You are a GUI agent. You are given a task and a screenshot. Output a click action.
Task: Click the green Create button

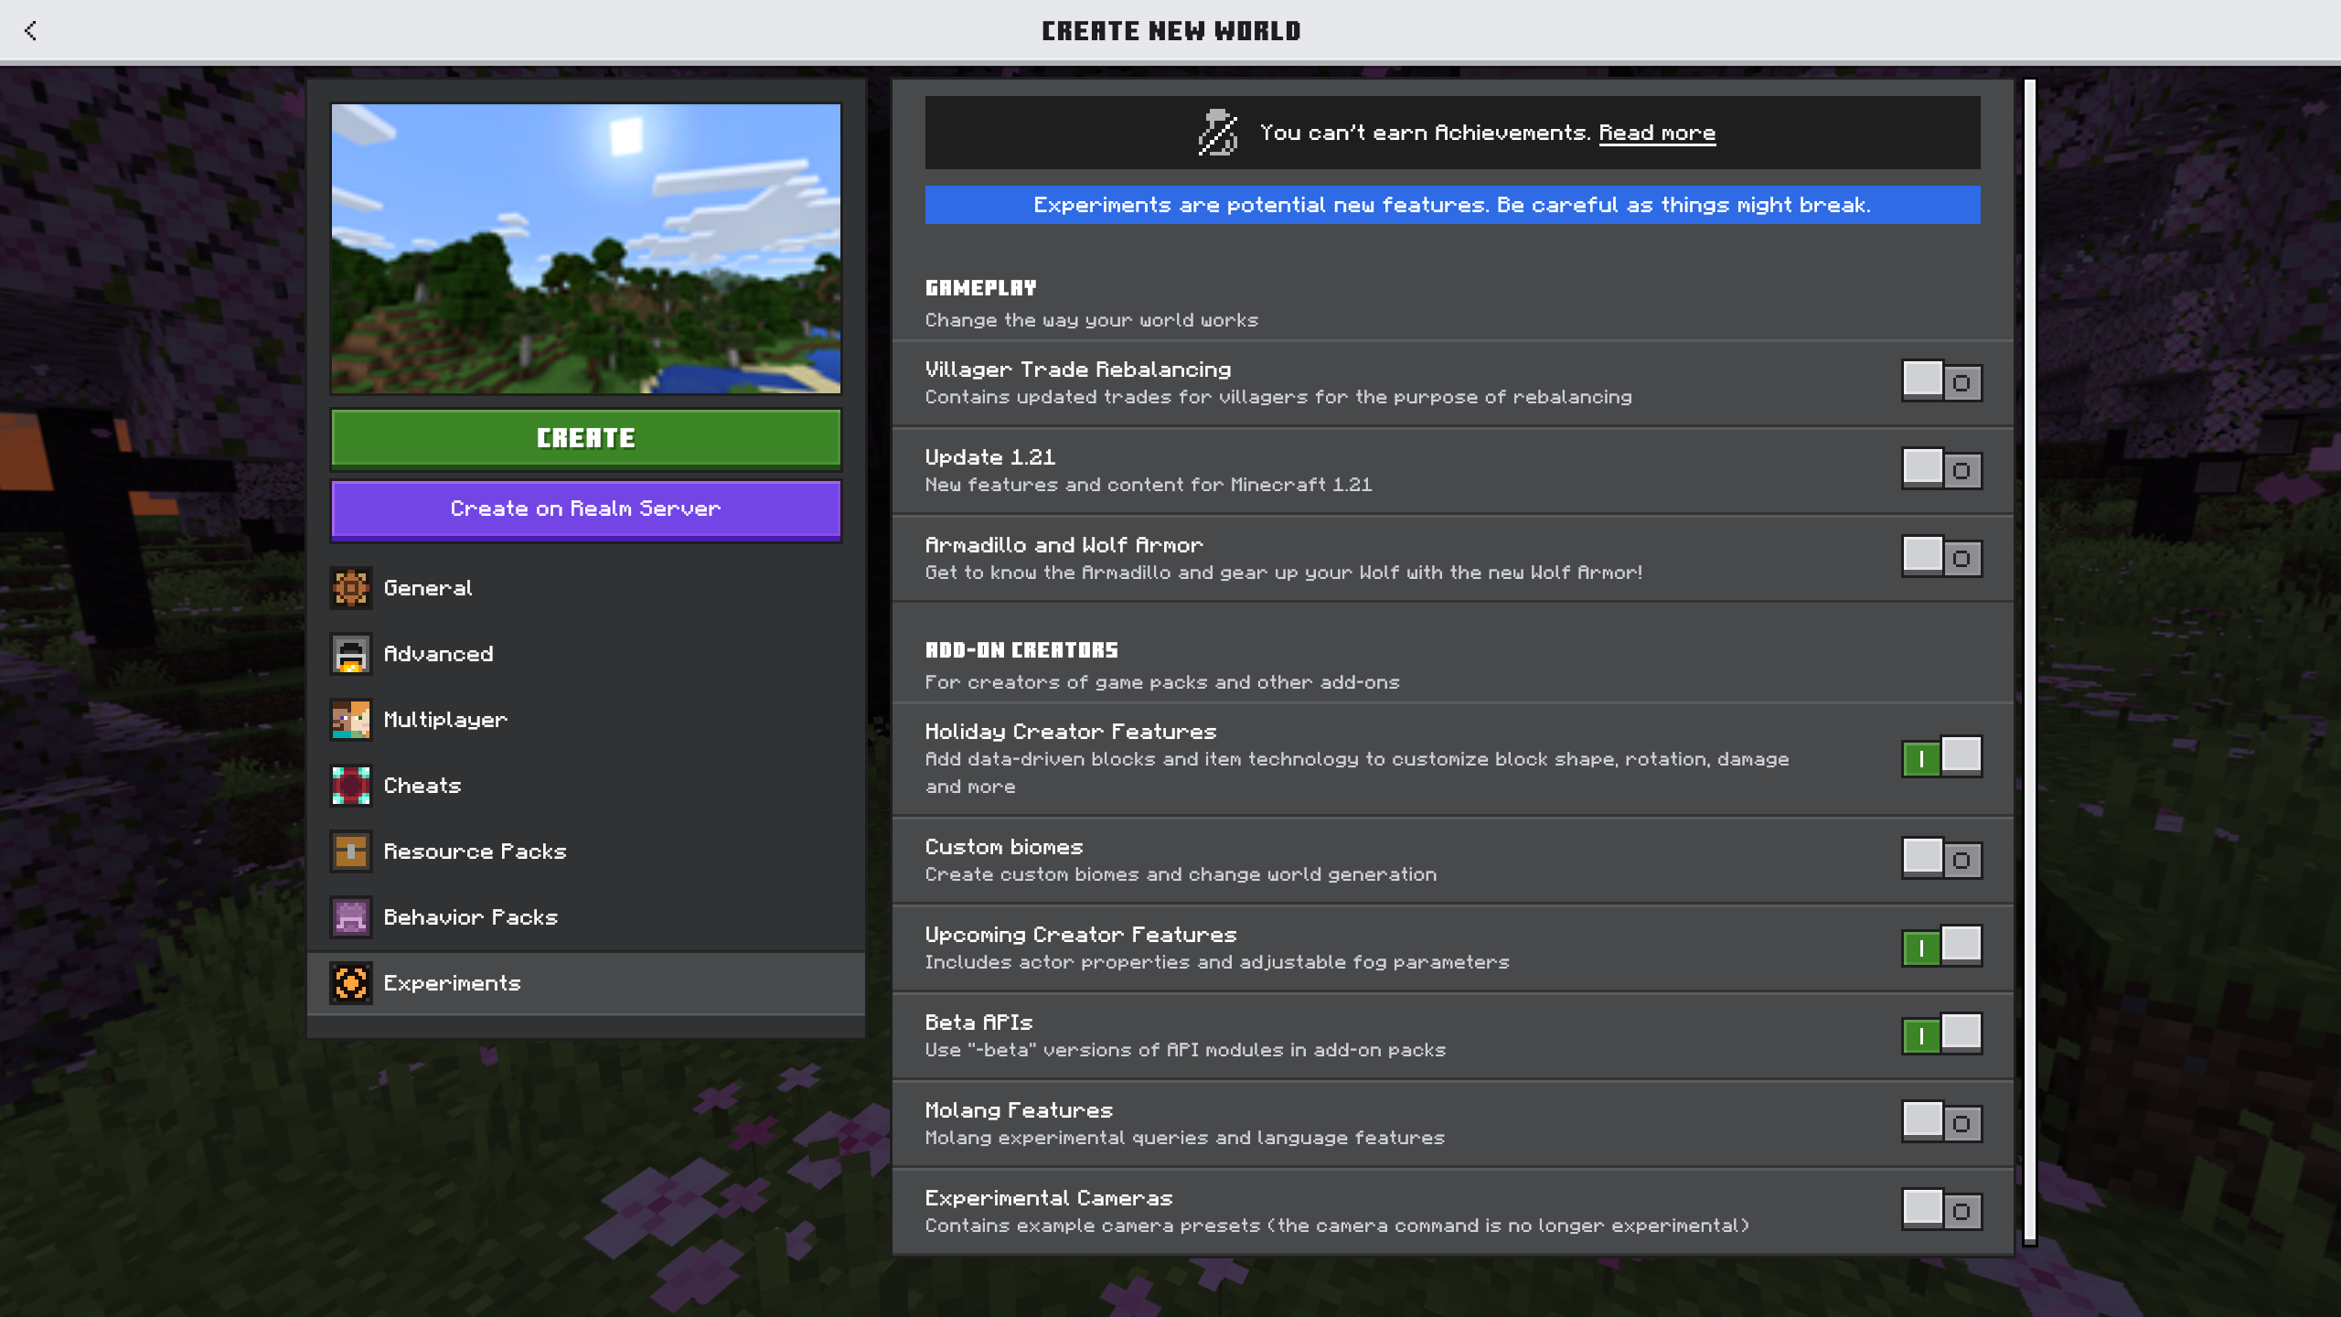[x=586, y=439]
